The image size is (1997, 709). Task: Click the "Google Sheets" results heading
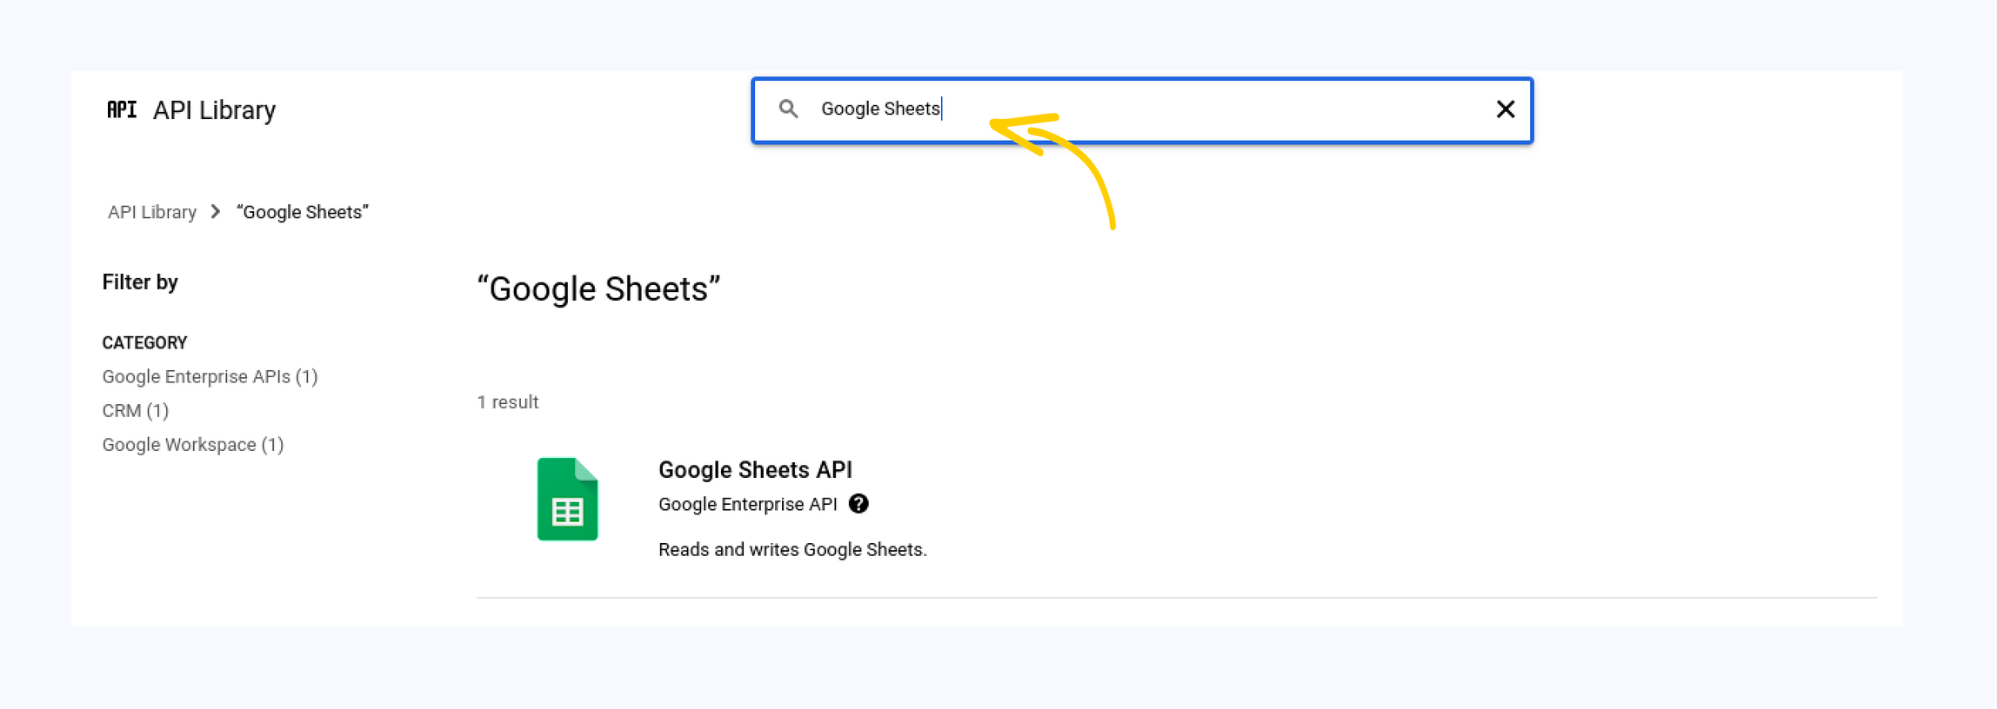(598, 288)
